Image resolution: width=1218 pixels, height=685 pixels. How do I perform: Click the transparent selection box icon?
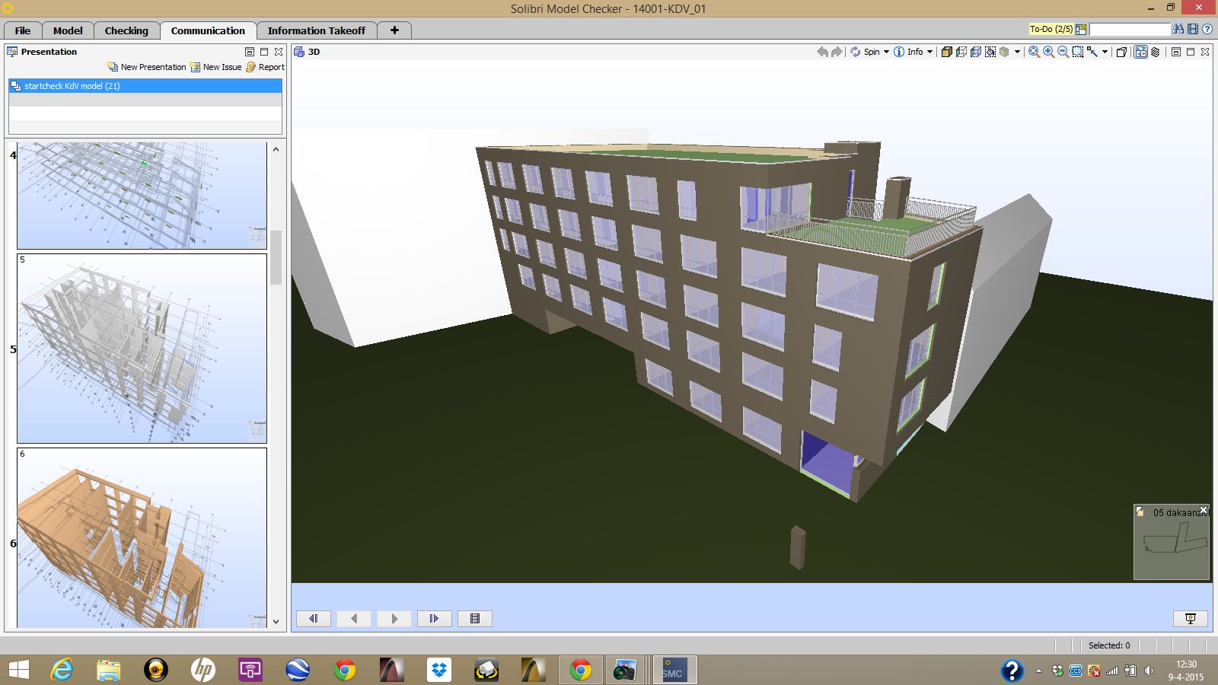point(961,52)
